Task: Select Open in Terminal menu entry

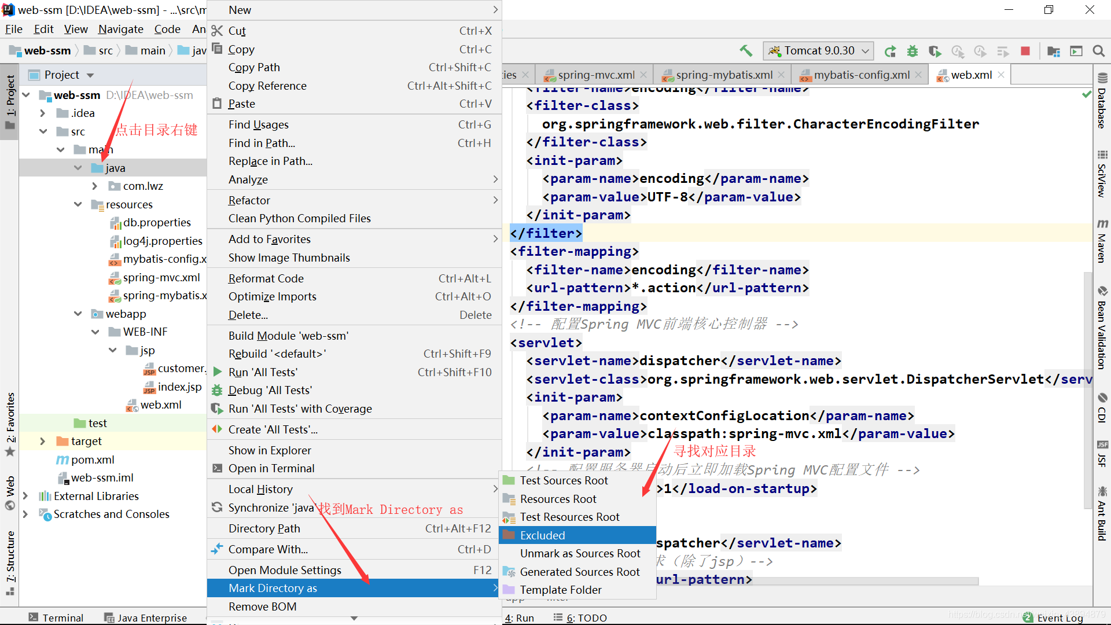Action: tap(354, 468)
